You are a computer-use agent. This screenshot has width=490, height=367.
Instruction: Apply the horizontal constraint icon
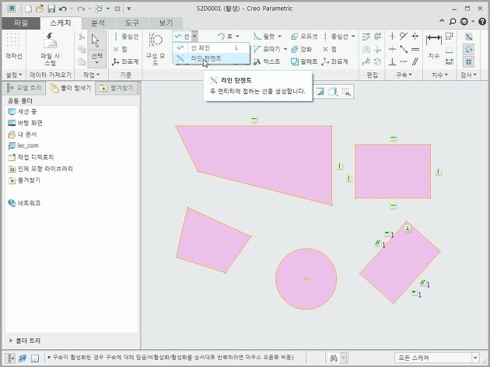tap(392, 49)
